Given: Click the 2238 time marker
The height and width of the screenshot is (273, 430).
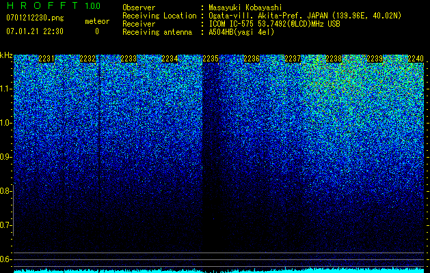Looking at the screenshot, I should (334, 59).
